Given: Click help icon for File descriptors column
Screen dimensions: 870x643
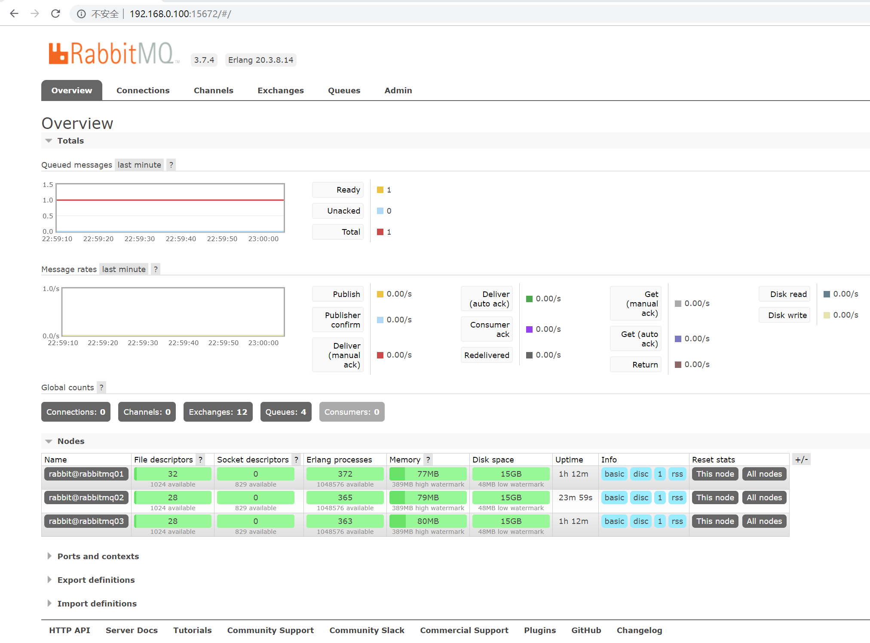Looking at the screenshot, I should pos(200,459).
